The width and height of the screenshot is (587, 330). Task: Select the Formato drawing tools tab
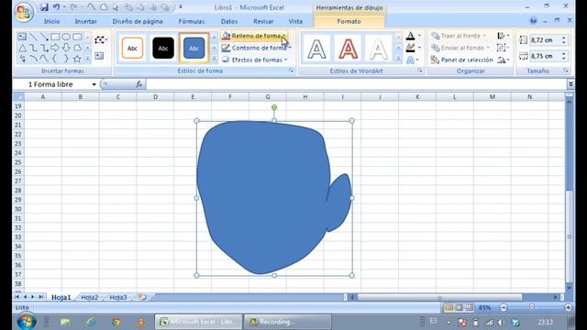tap(349, 22)
